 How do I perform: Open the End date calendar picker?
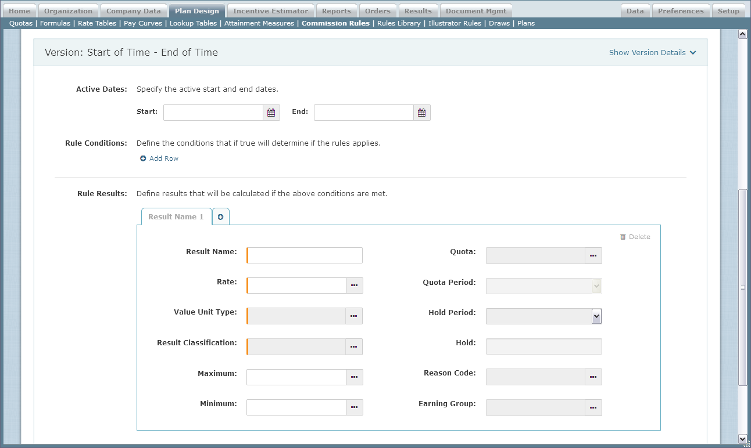pos(421,113)
